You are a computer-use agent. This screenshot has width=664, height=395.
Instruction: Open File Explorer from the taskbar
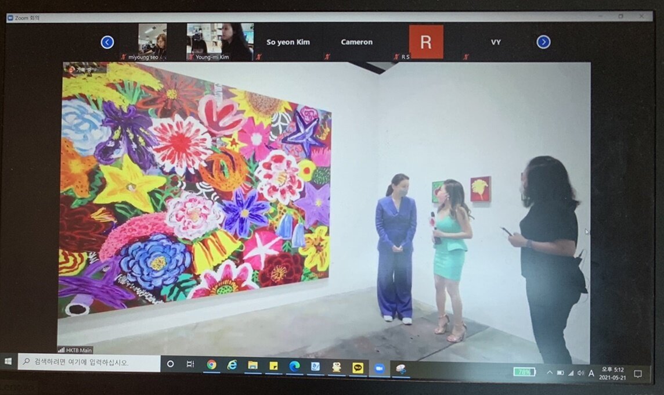[x=253, y=365]
